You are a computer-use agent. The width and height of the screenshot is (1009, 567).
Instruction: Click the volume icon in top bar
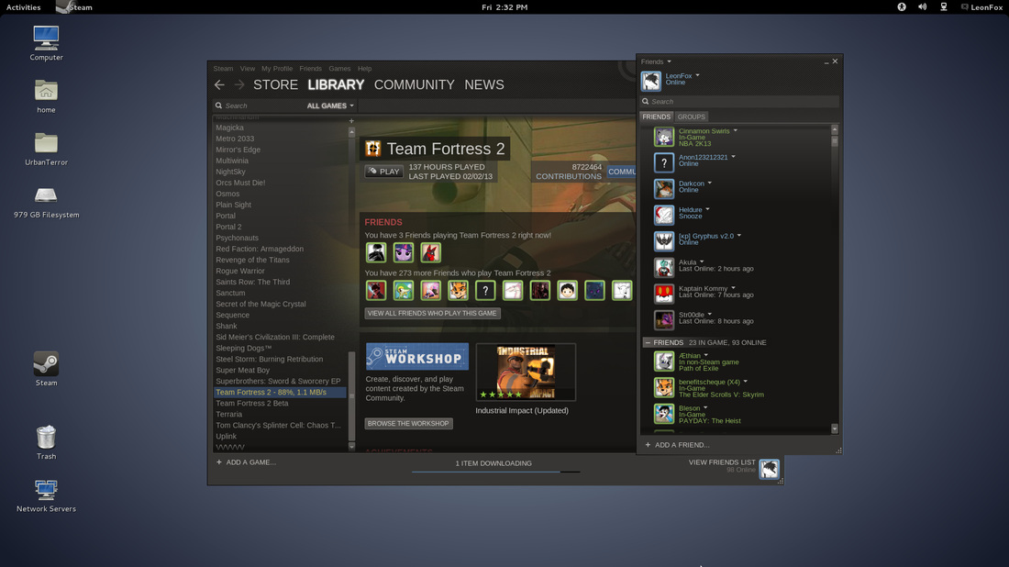(x=922, y=7)
